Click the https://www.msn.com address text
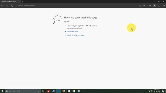This screenshot has height=93, width=166. click(x=74, y=28)
